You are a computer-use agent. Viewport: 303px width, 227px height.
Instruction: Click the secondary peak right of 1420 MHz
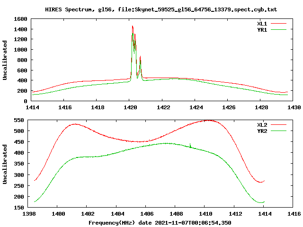point(140,57)
